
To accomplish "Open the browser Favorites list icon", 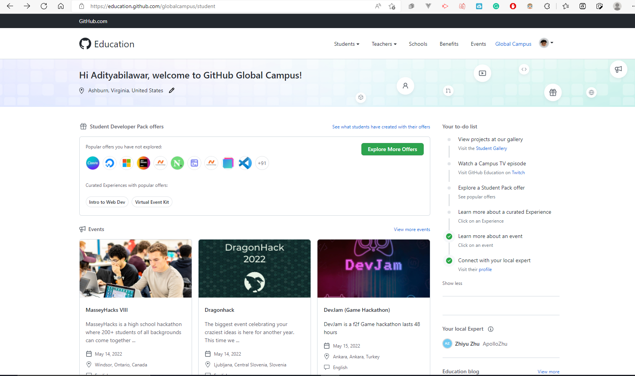I will pyautogui.click(x=566, y=6).
